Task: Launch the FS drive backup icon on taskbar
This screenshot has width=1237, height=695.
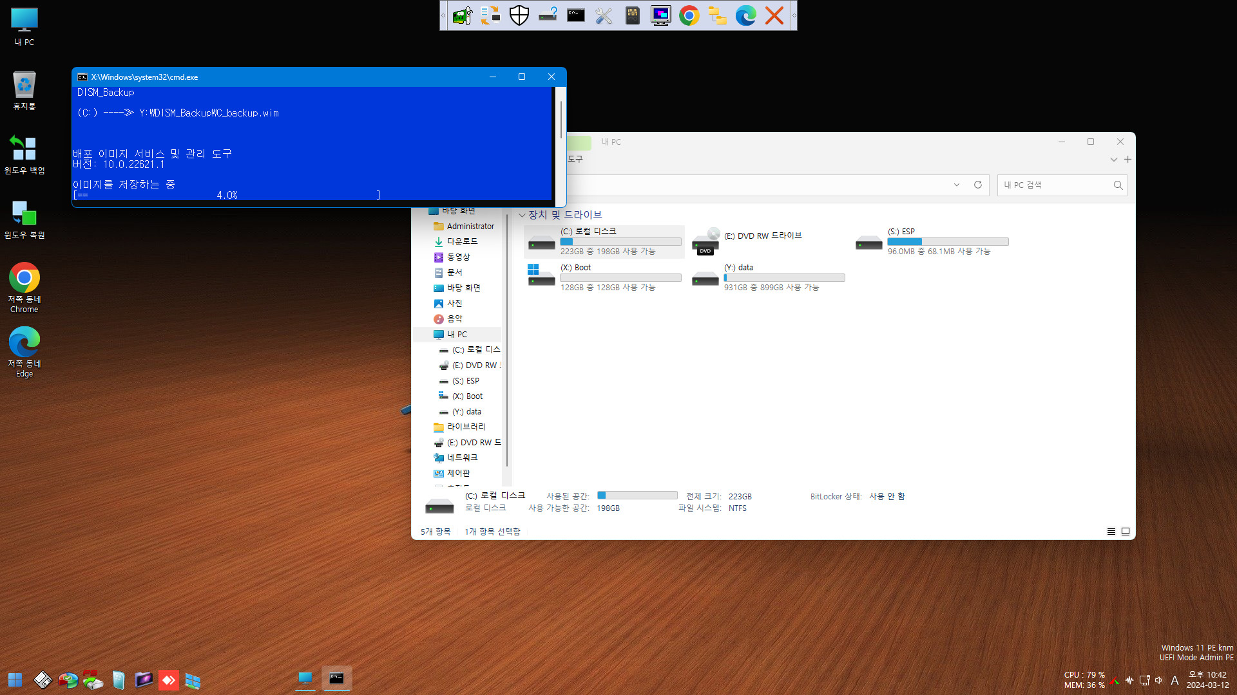Action: tap(93, 680)
